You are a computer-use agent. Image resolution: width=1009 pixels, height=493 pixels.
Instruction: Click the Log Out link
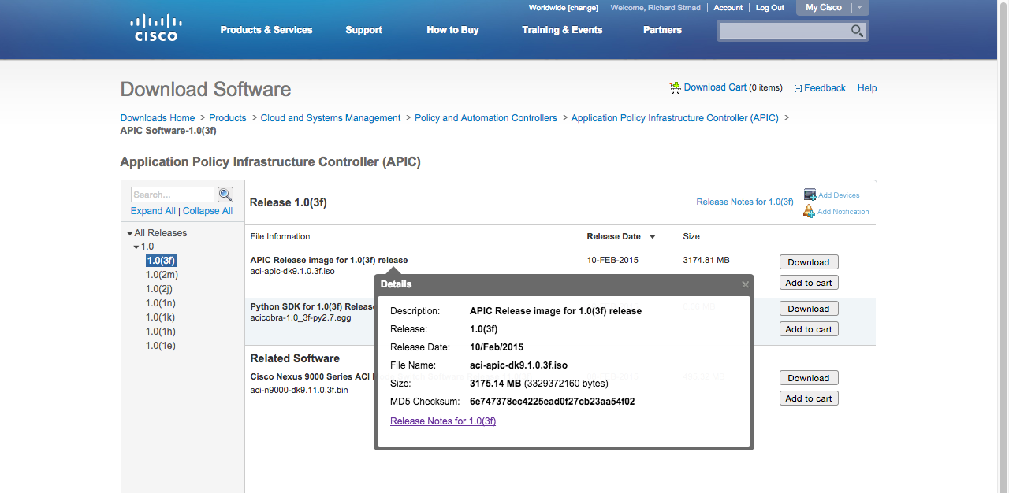pos(770,8)
